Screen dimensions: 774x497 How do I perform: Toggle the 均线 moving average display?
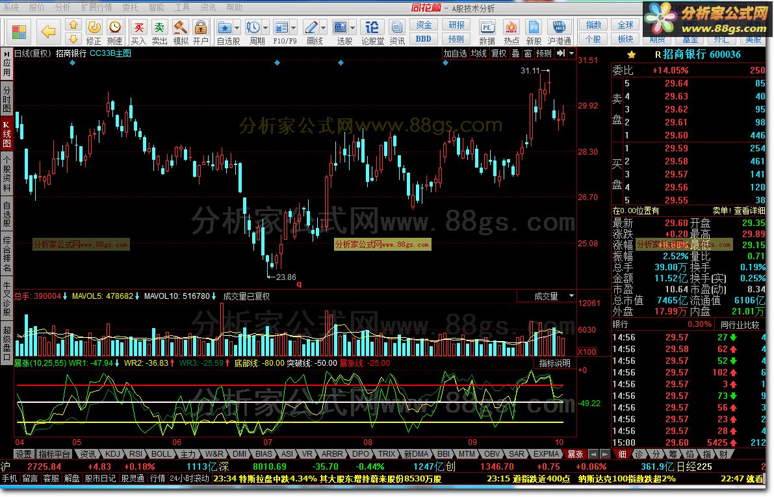coord(478,53)
